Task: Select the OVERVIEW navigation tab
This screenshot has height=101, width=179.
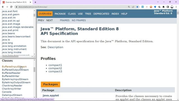Action: point(45,14)
